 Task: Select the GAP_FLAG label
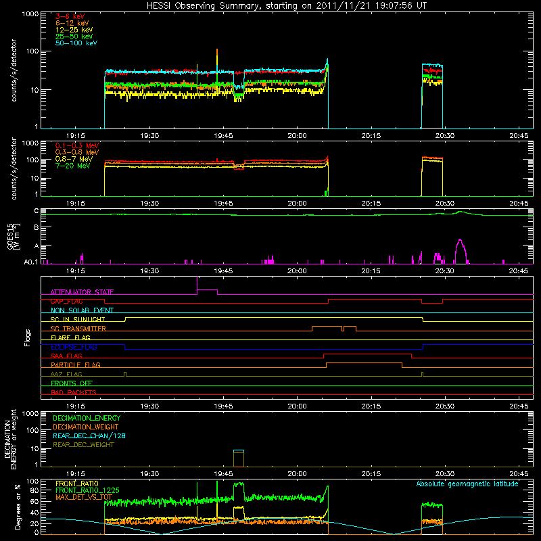pyautogui.click(x=66, y=301)
